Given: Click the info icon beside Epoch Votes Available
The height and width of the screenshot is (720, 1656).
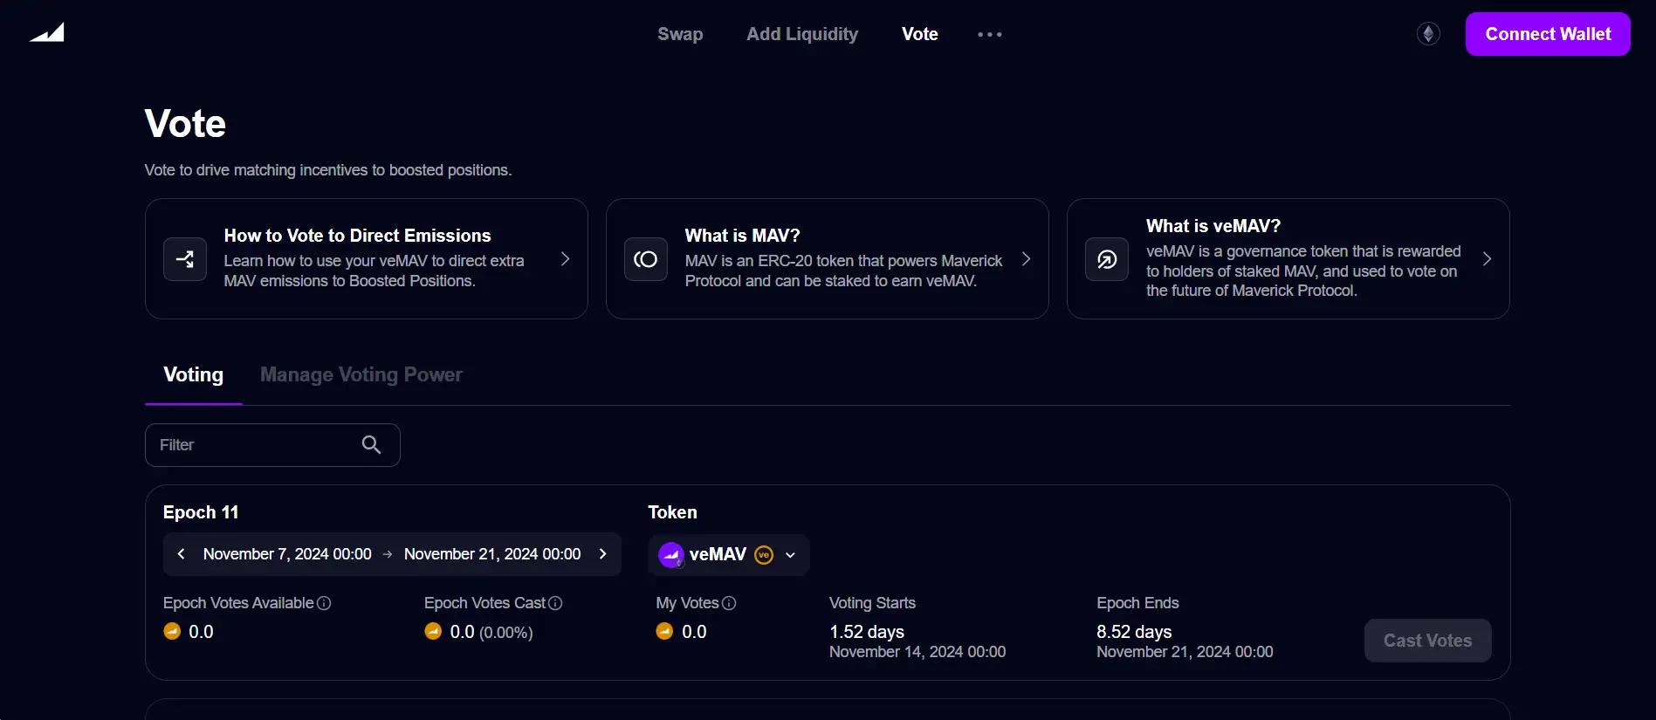Looking at the screenshot, I should [x=324, y=603].
